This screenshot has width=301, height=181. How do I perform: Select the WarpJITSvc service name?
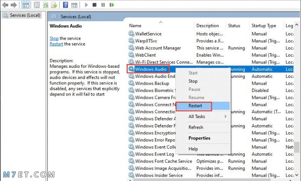click(x=146, y=41)
